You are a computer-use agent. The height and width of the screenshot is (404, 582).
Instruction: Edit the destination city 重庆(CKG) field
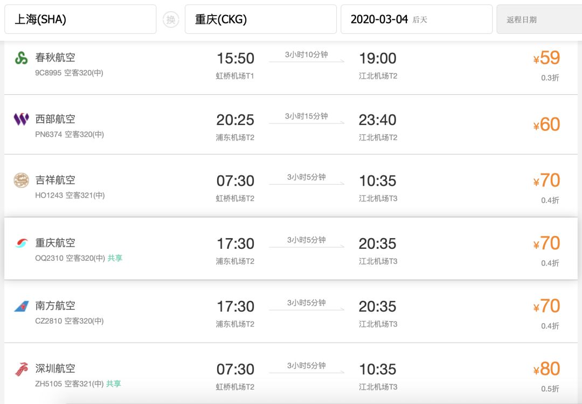point(261,19)
